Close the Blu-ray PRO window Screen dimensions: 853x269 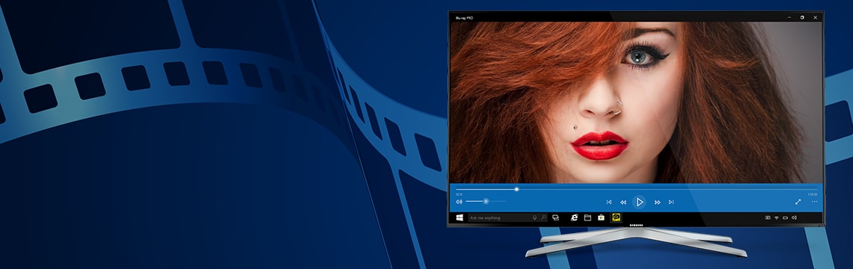[815, 17]
